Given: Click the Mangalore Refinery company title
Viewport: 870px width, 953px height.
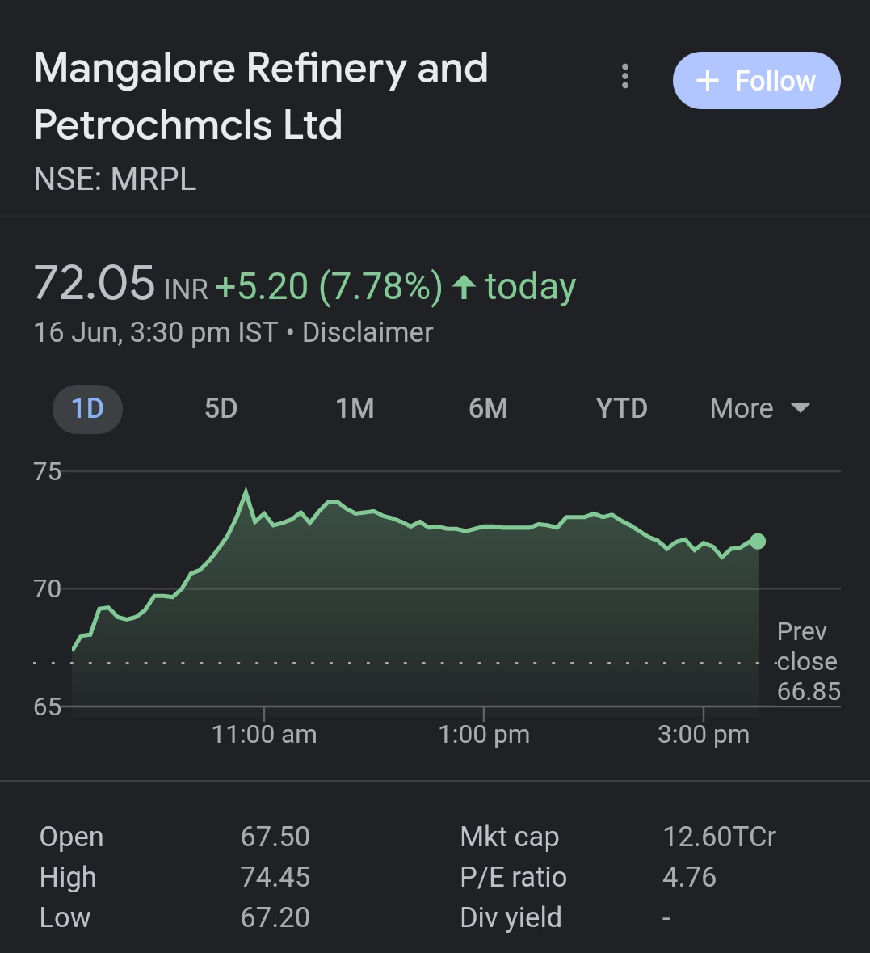Looking at the screenshot, I should (261, 96).
